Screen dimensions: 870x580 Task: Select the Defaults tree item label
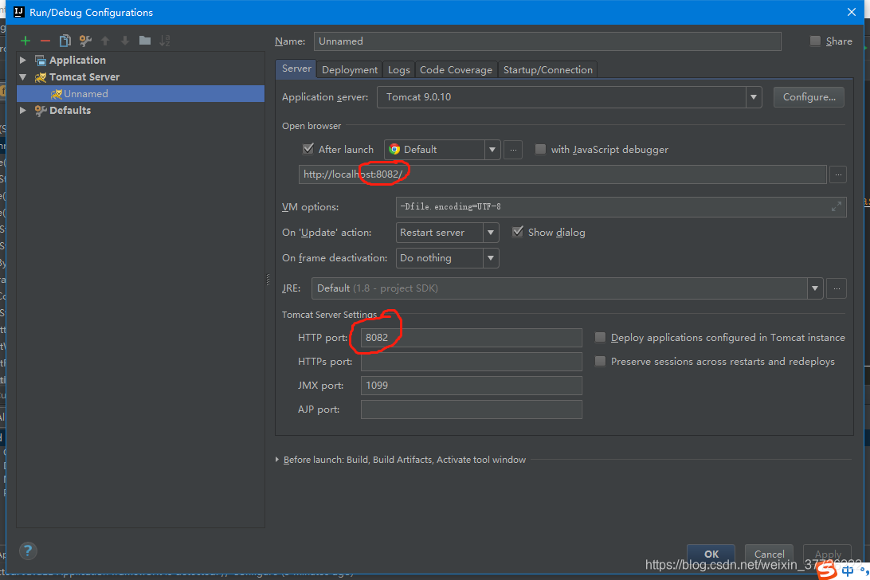tap(70, 111)
